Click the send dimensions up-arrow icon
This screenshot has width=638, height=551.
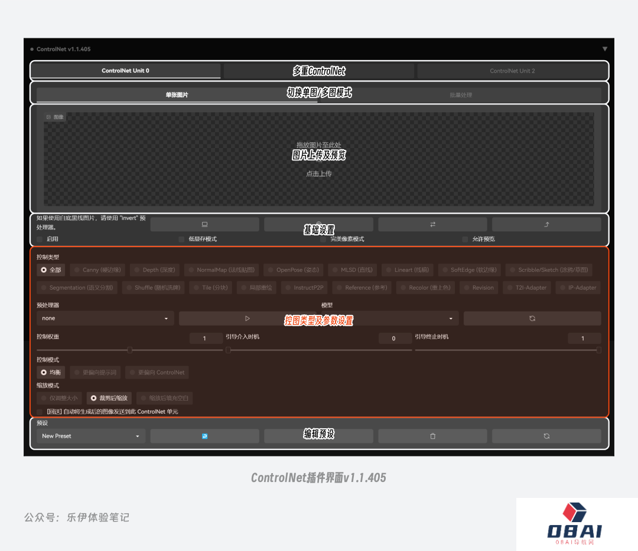point(546,224)
